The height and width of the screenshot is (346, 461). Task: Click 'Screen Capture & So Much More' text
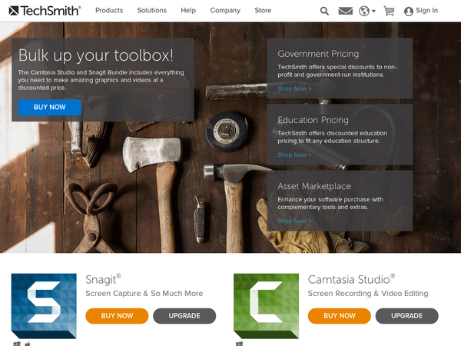point(144,294)
